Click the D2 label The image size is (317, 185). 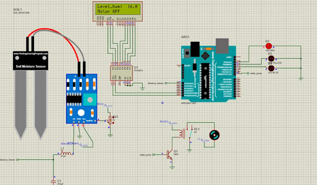click(x=270, y=53)
